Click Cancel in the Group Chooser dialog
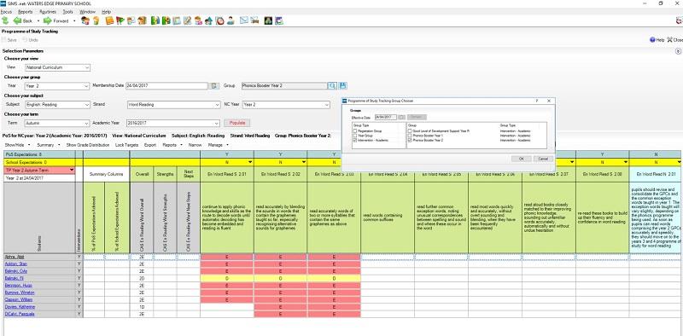This screenshot has height=336, width=683. coord(543,159)
